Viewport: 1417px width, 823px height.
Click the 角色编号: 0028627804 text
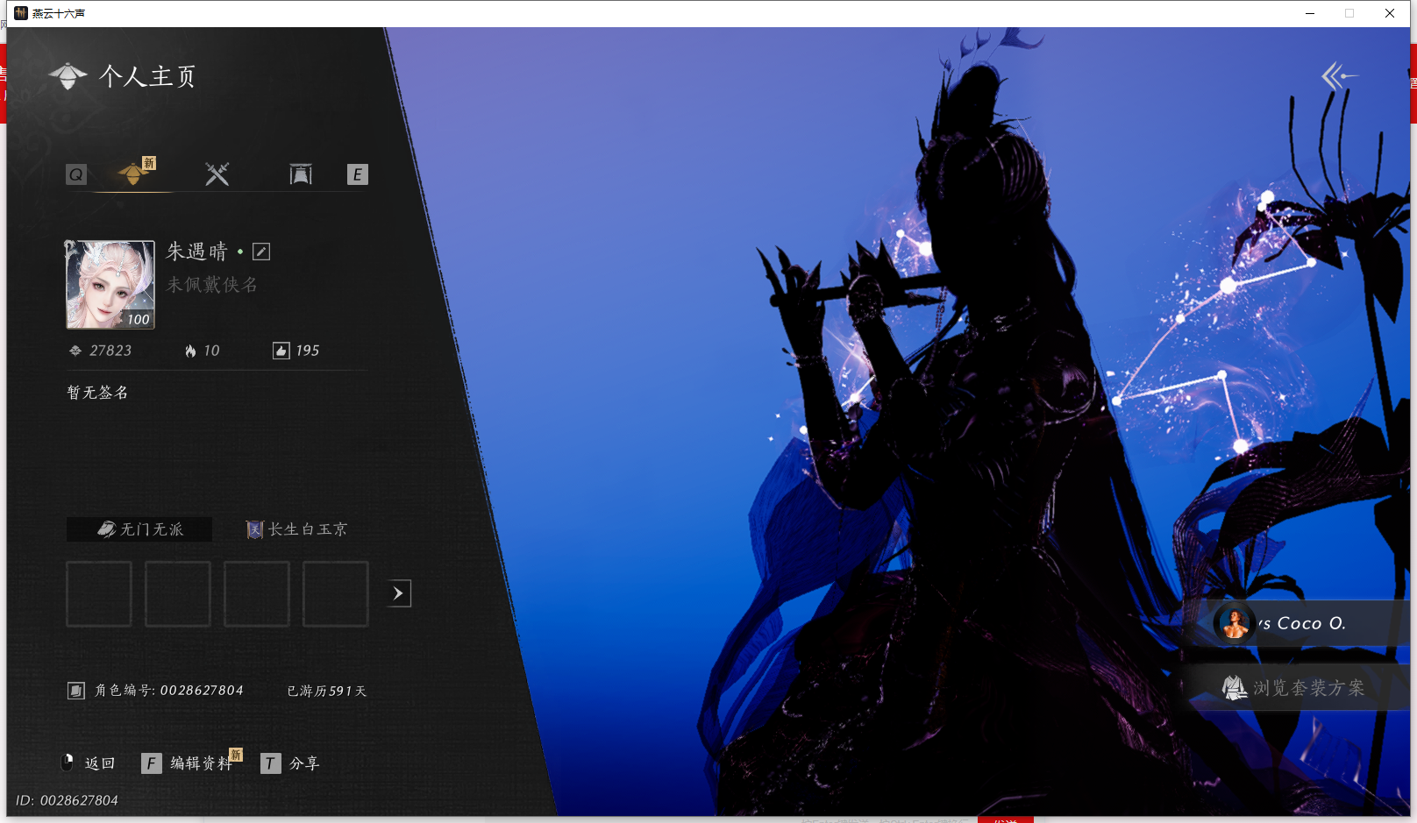169,691
